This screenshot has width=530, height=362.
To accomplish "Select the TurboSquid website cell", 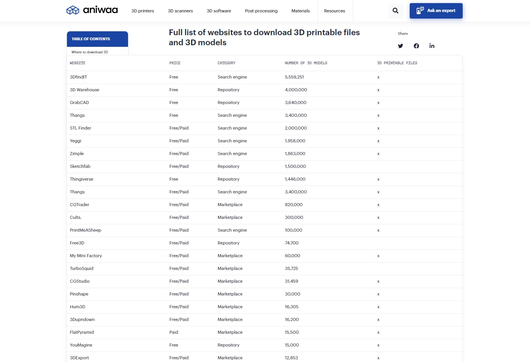I will pyautogui.click(x=82, y=268).
